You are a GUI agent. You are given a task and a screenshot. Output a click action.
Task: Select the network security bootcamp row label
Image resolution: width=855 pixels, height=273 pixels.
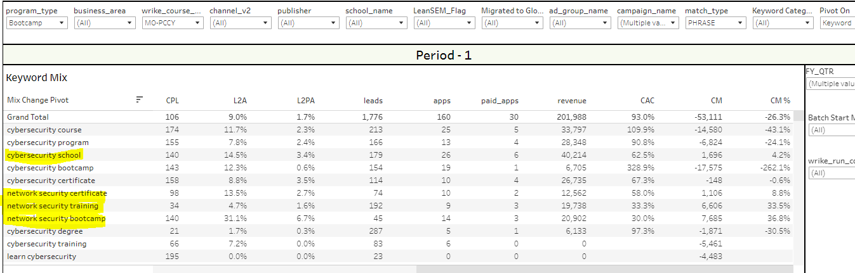pyautogui.click(x=56, y=219)
